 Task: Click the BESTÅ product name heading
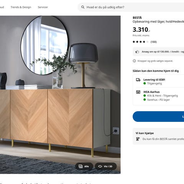pos(137,18)
